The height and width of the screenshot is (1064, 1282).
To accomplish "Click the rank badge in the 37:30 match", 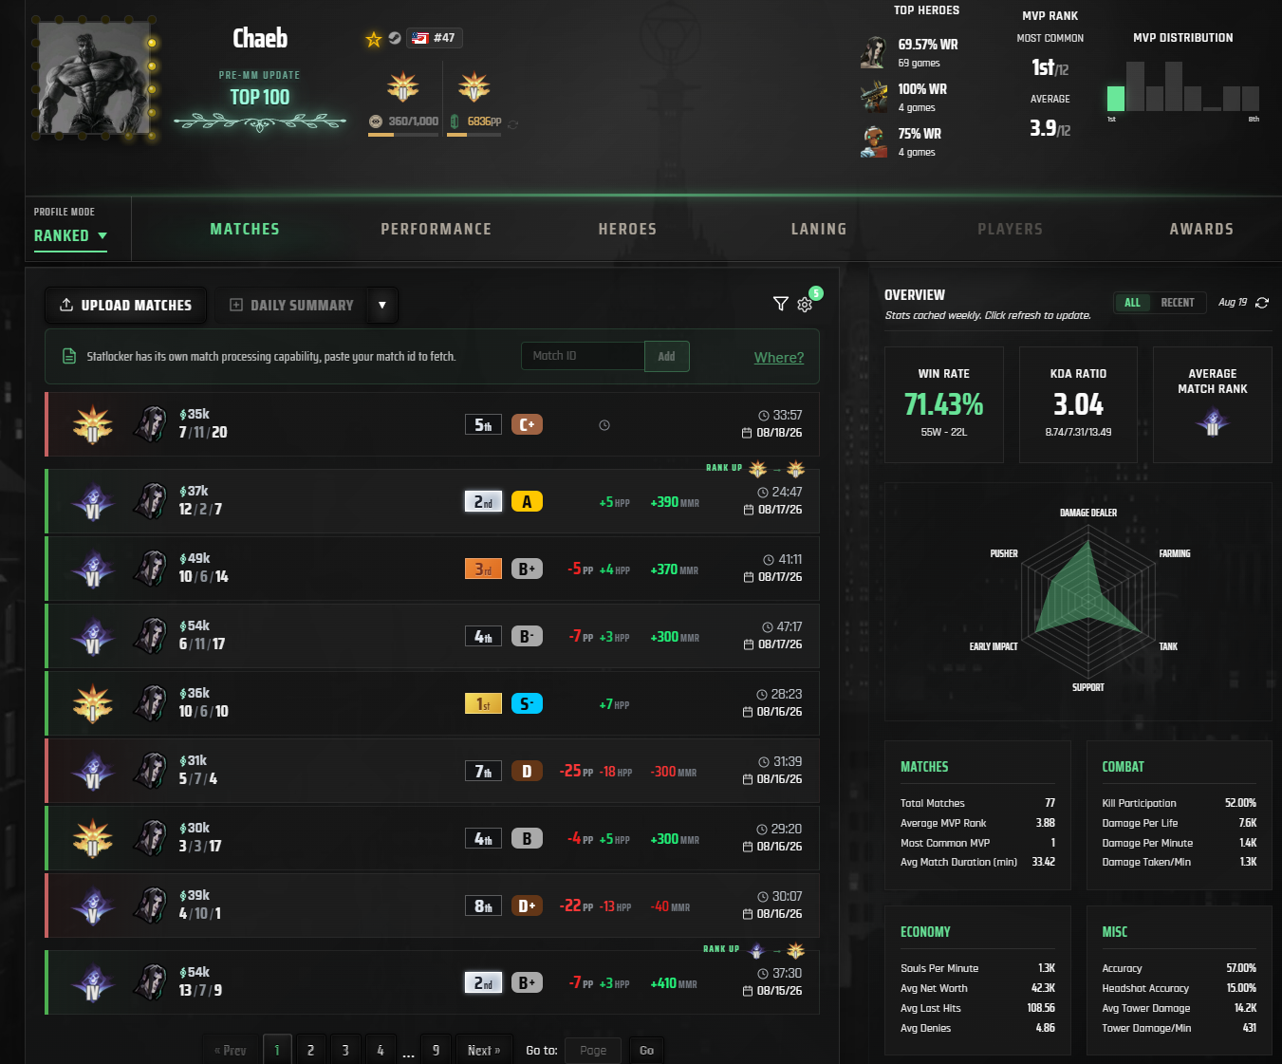I will tap(93, 982).
